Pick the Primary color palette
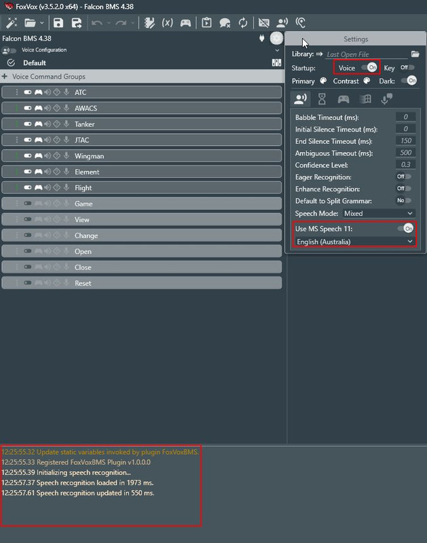This screenshot has height=543, width=427. (x=323, y=81)
